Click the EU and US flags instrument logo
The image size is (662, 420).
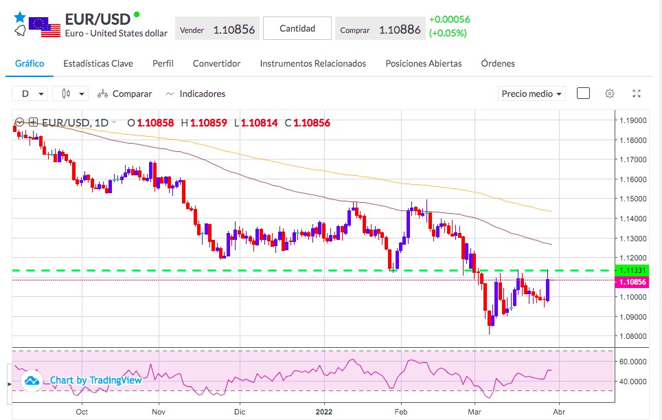click(x=45, y=27)
